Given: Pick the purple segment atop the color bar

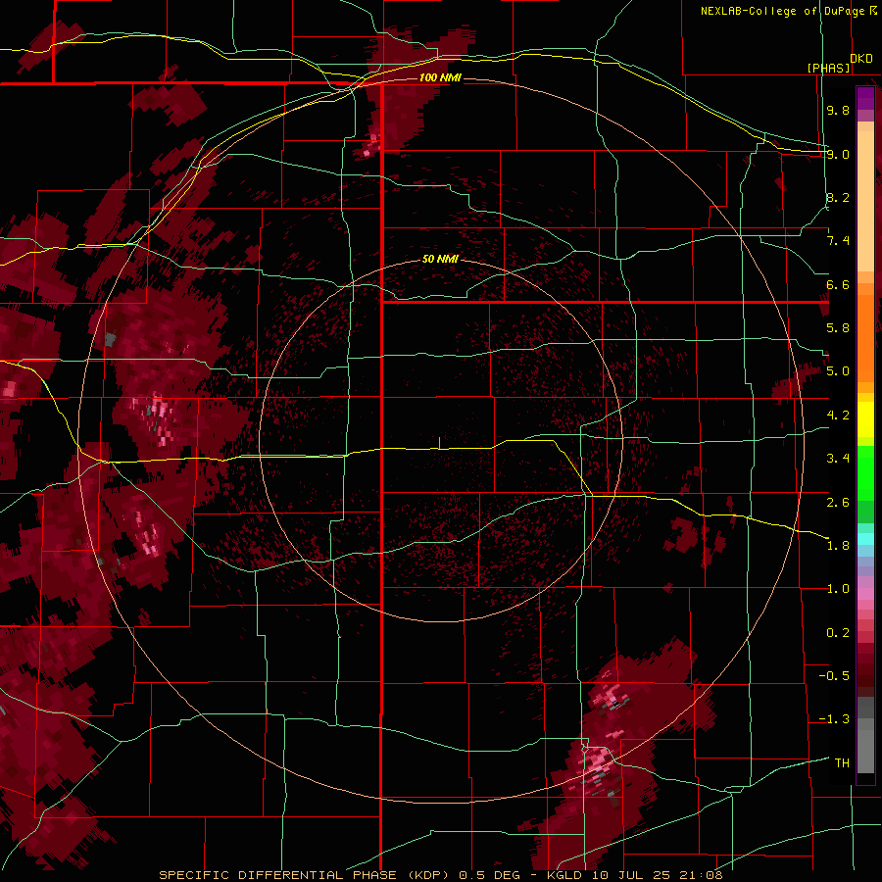Looking at the screenshot, I should 865,98.
